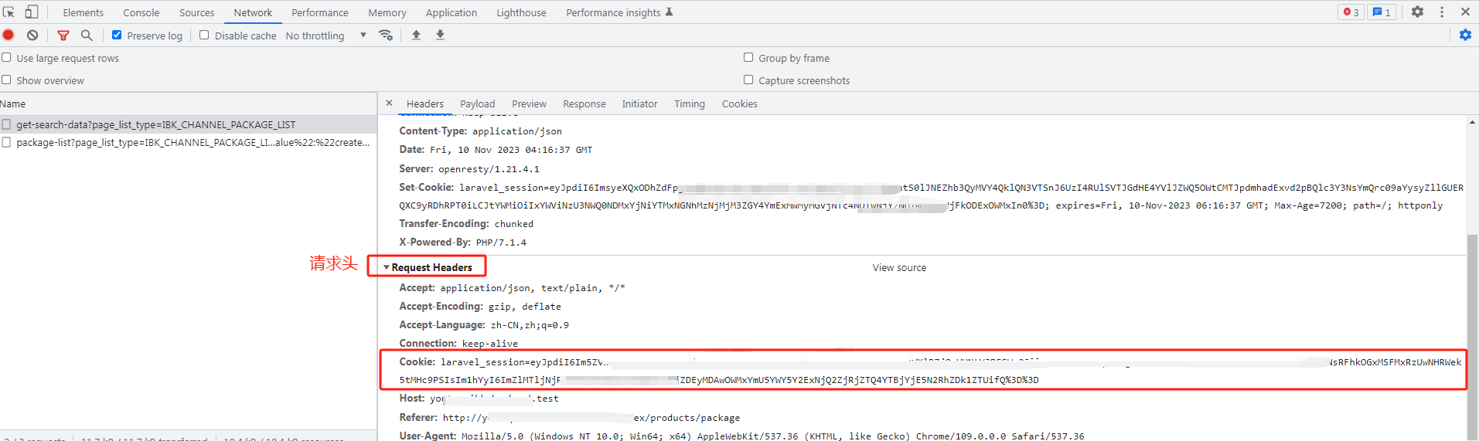Open the Application tab
The height and width of the screenshot is (441, 1479).
pos(452,12)
